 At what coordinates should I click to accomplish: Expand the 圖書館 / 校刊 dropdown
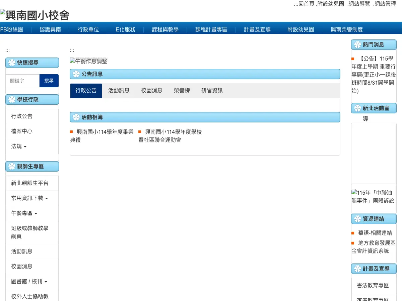(x=32, y=282)
